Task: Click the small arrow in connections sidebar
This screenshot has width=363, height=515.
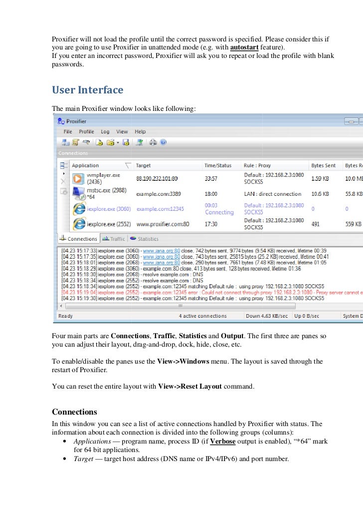Action: 64,173
